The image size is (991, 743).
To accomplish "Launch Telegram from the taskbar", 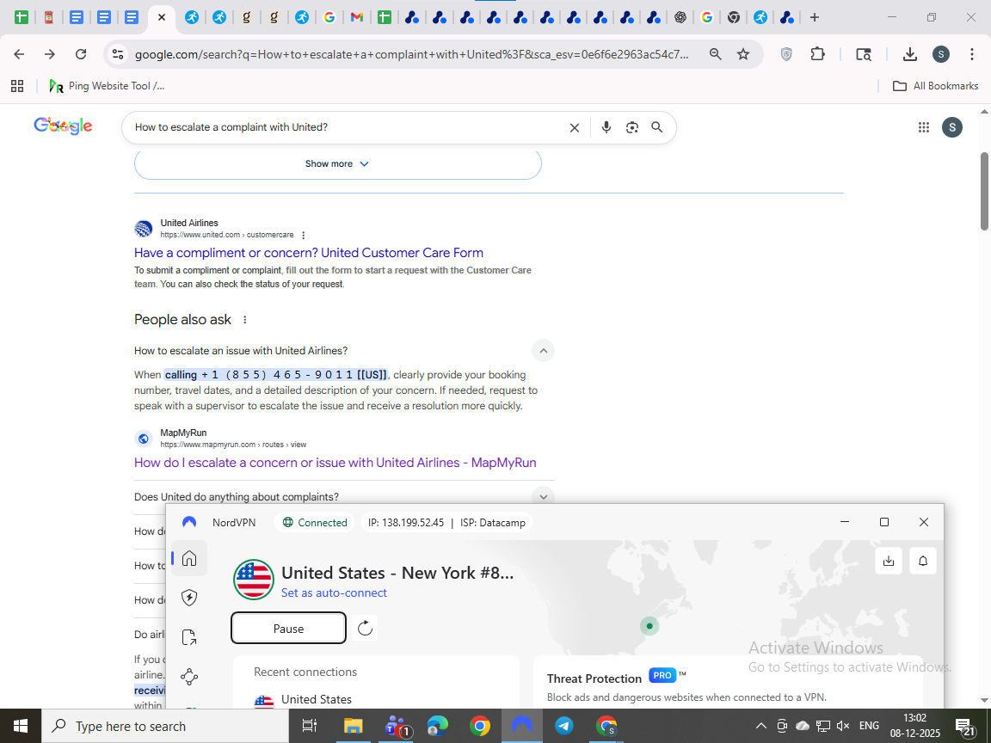I will (564, 725).
